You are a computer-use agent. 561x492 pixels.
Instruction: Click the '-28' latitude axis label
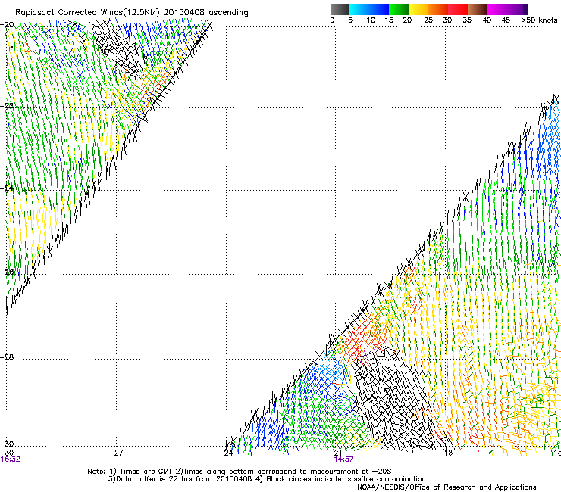tap(7, 357)
